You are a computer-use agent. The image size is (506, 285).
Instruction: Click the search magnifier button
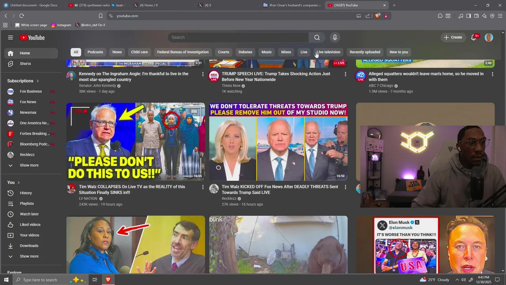point(317,37)
